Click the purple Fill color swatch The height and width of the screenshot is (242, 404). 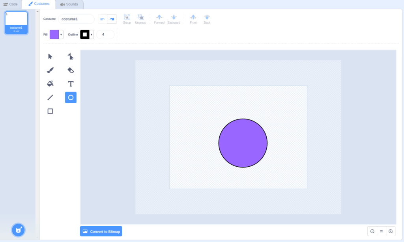pyautogui.click(x=54, y=35)
